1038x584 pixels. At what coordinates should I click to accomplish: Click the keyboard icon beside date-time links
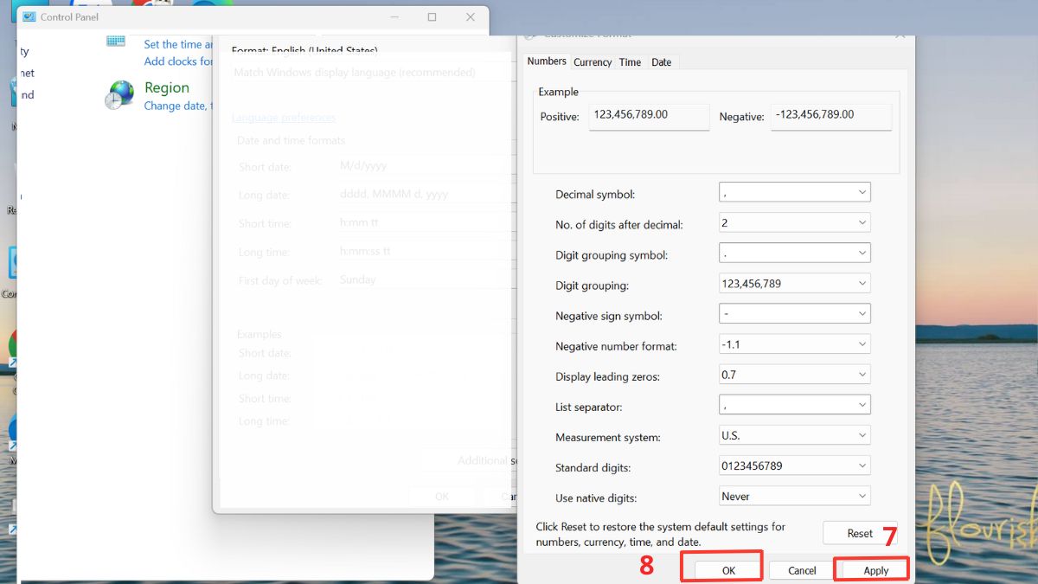pyautogui.click(x=114, y=41)
